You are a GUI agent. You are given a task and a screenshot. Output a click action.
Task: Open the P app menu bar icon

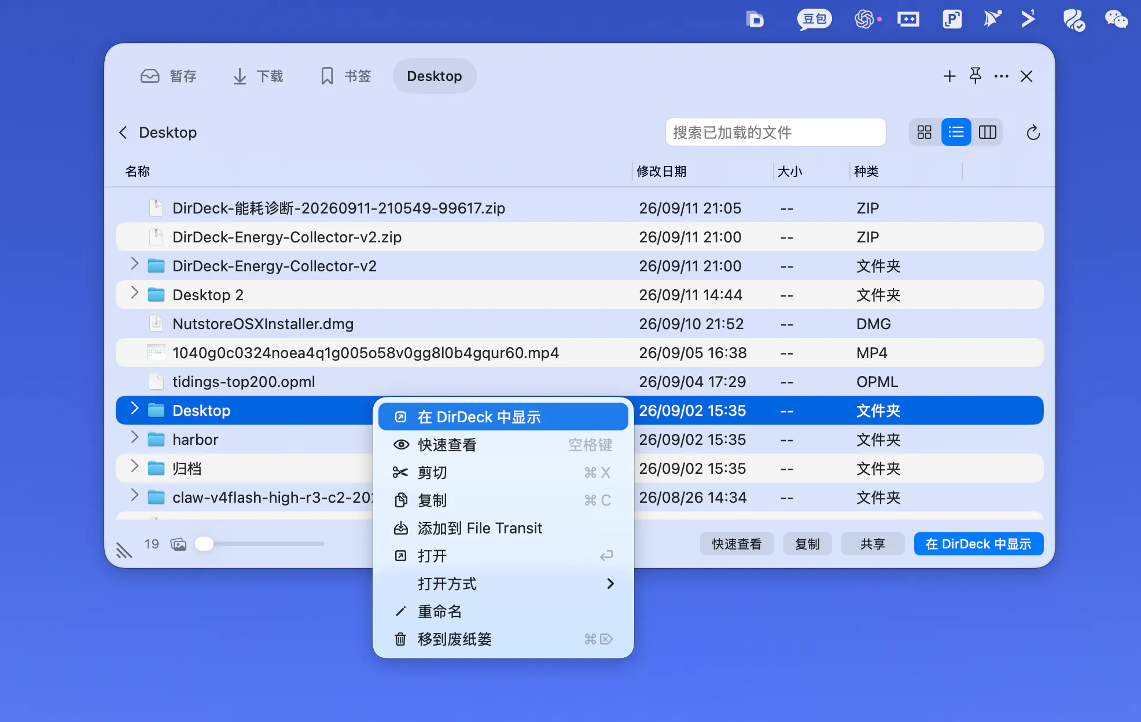[x=952, y=19]
